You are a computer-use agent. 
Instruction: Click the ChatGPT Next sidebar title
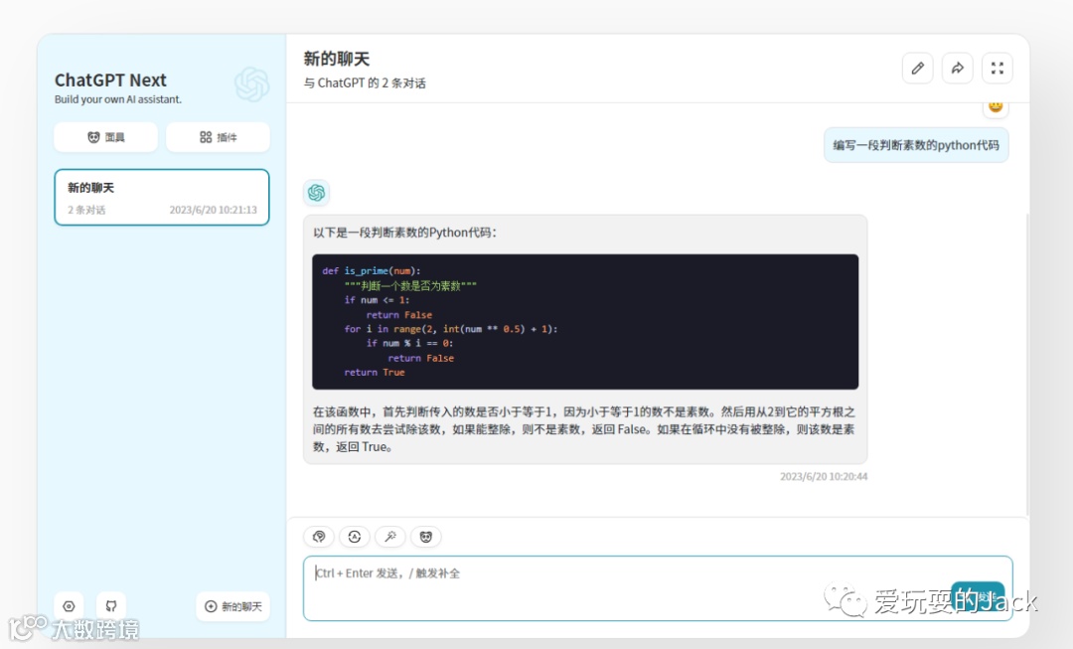point(111,81)
